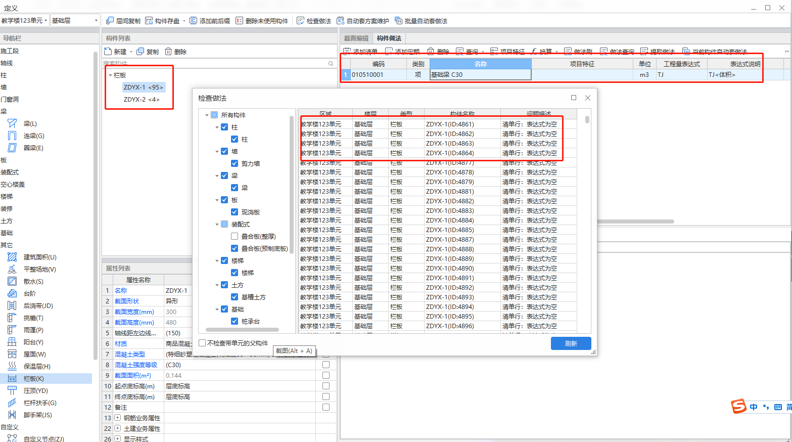Click the 删除未使用构件 toolbar icon
Image resolution: width=792 pixels, height=442 pixels.
[x=239, y=21]
